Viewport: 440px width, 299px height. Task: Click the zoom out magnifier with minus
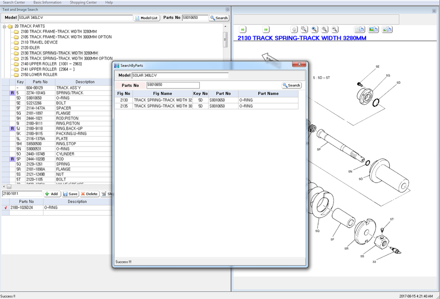[335, 29]
